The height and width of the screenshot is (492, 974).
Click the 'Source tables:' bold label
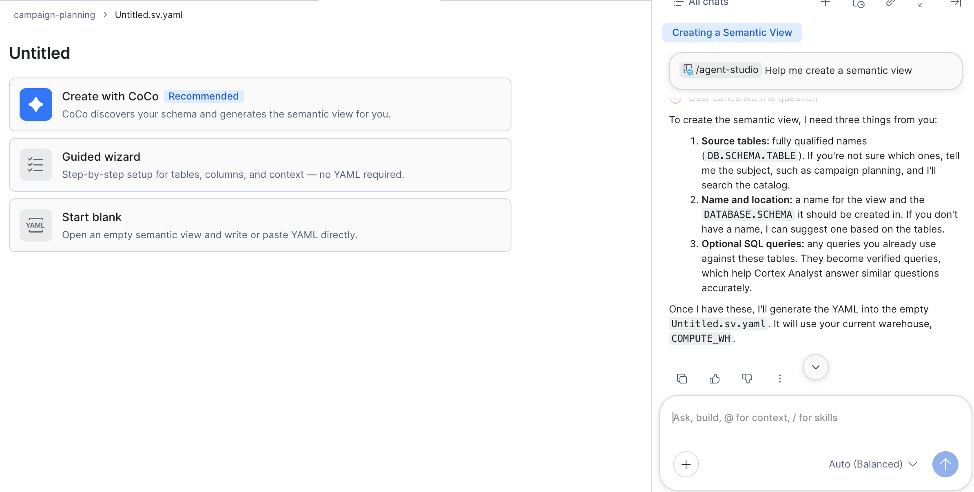[735, 141]
